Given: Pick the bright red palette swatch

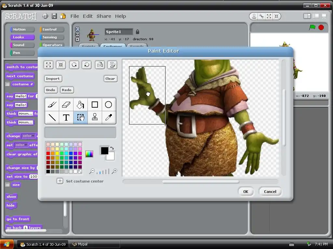Looking at the screenshot, I should pyautogui.click(x=48, y=153).
